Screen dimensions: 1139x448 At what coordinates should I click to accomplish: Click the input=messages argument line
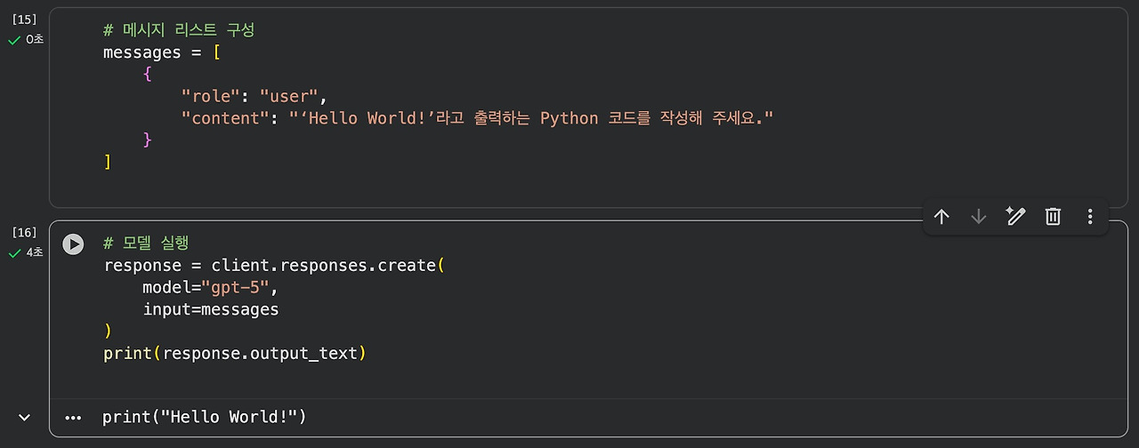(x=211, y=309)
